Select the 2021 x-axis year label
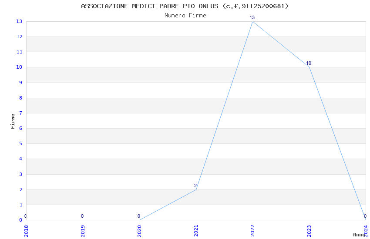370x239 pixels. click(x=196, y=231)
